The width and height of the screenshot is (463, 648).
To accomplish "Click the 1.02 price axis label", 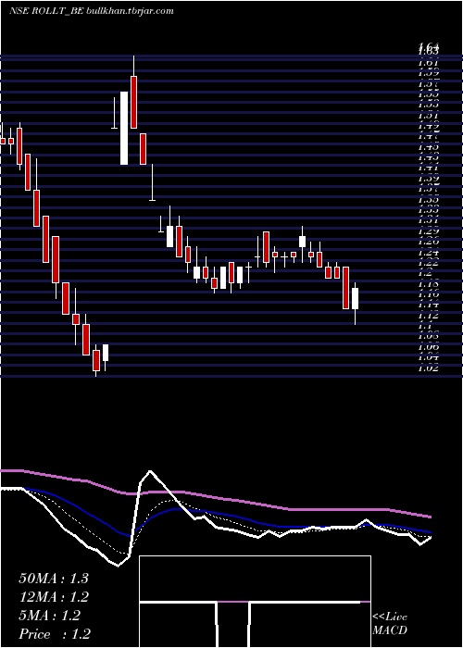I will coord(428,368).
